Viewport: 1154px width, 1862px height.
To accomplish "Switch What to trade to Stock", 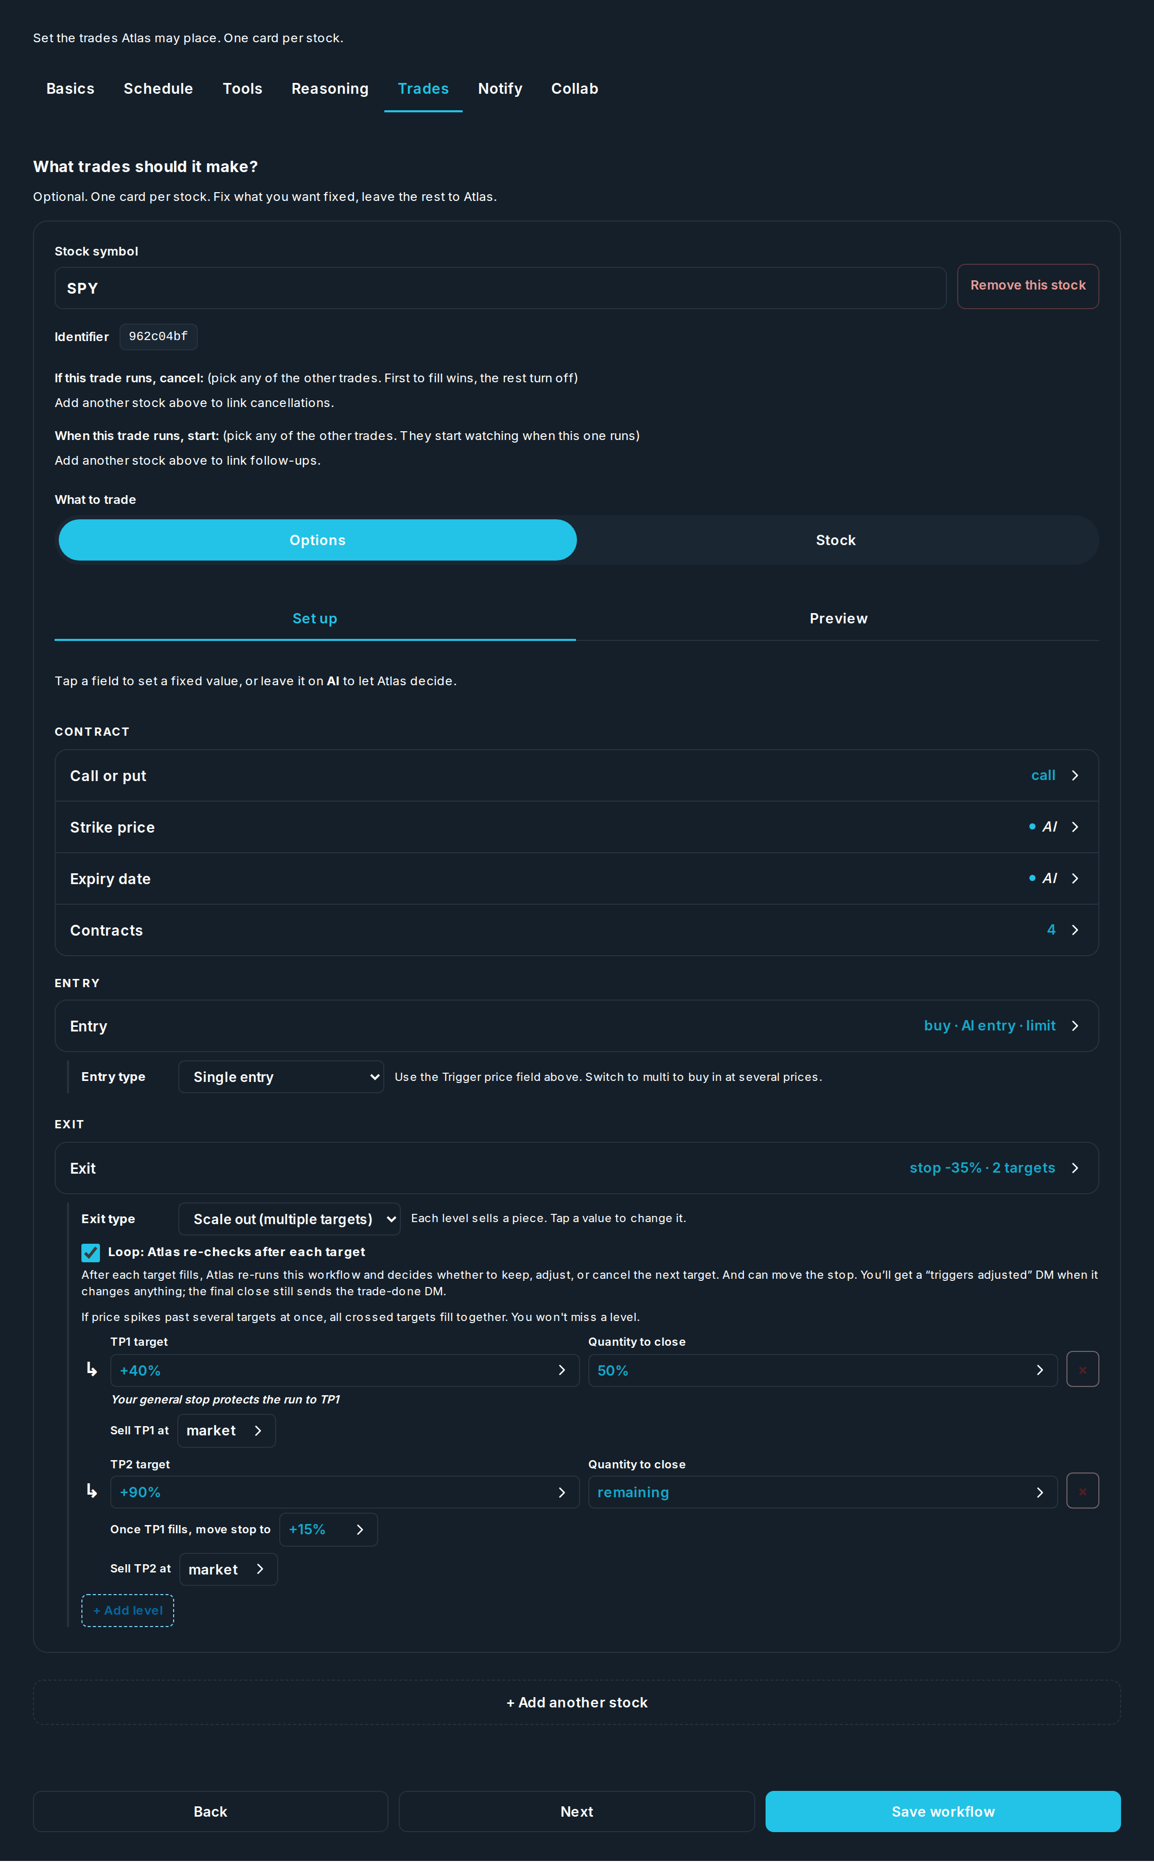I will pos(836,540).
